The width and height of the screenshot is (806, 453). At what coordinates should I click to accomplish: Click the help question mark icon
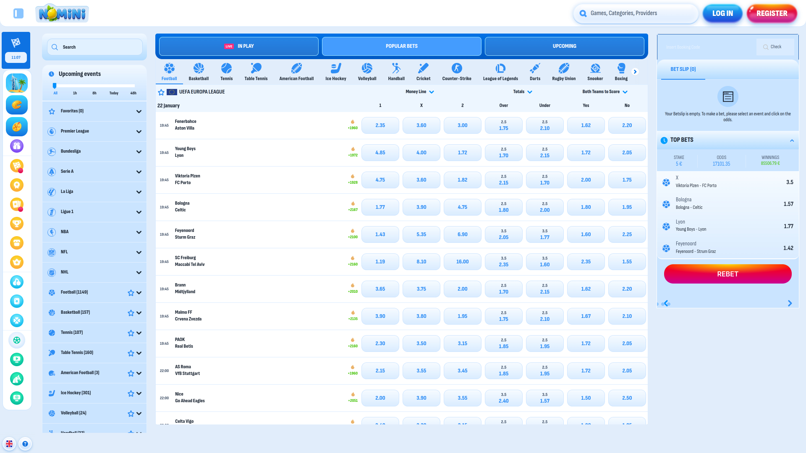click(x=25, y=443)
